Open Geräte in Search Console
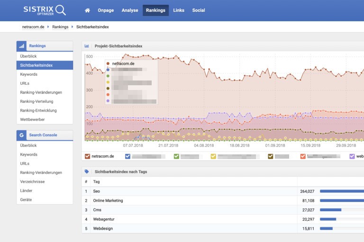Viewport: 364px width, 242px height. click(x=45, y=200)
